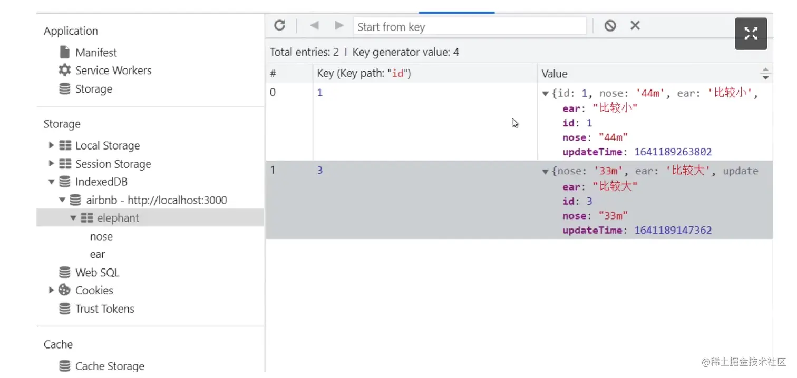Click ear "比较大" property
Screen dimensions: 797x378
click(600, 186)
